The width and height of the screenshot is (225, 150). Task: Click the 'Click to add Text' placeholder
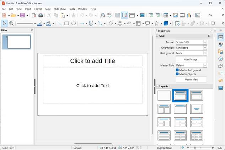click(93, 86)
